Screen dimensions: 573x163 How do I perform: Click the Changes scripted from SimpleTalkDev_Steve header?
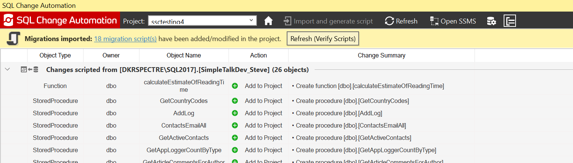click(177, 70)
